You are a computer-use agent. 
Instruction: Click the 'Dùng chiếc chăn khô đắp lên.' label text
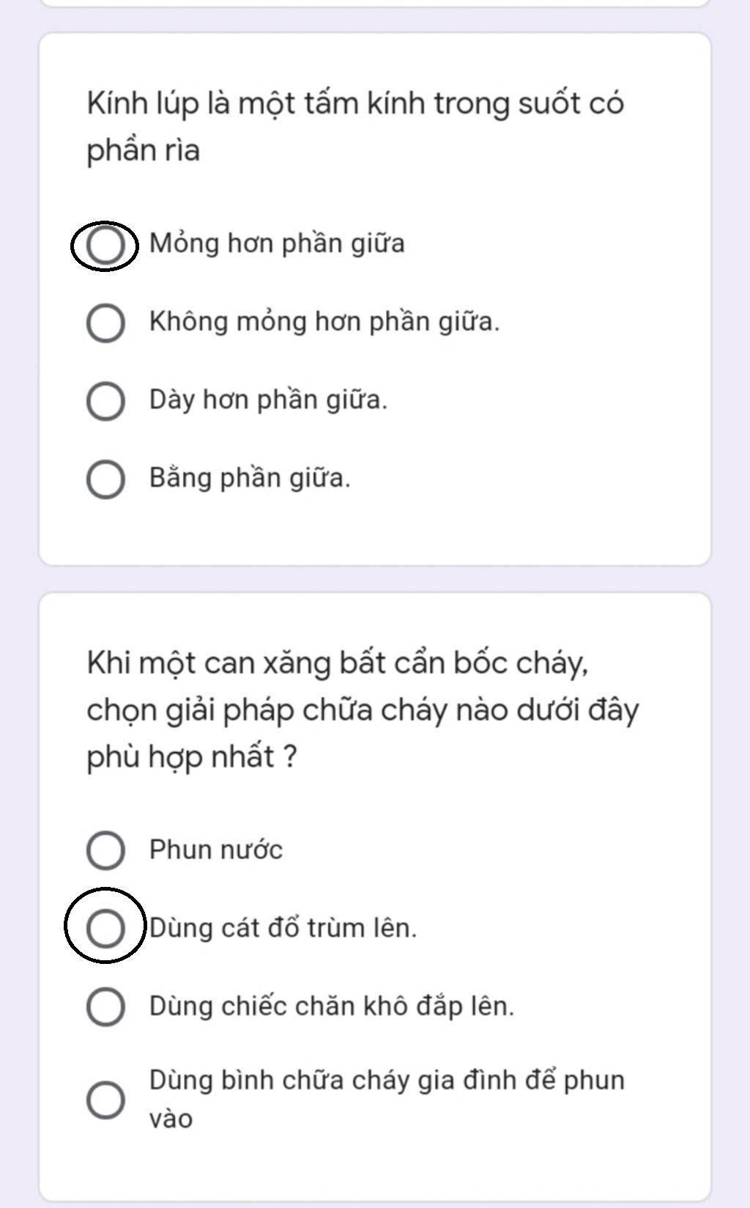click(332, 1006)
